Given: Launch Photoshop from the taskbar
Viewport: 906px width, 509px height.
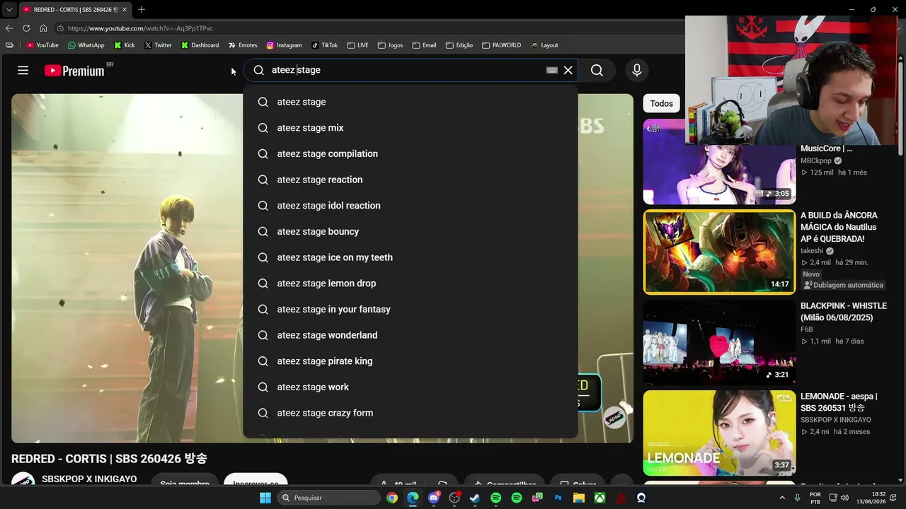Looking at the screenshot, I should (558, 498).
